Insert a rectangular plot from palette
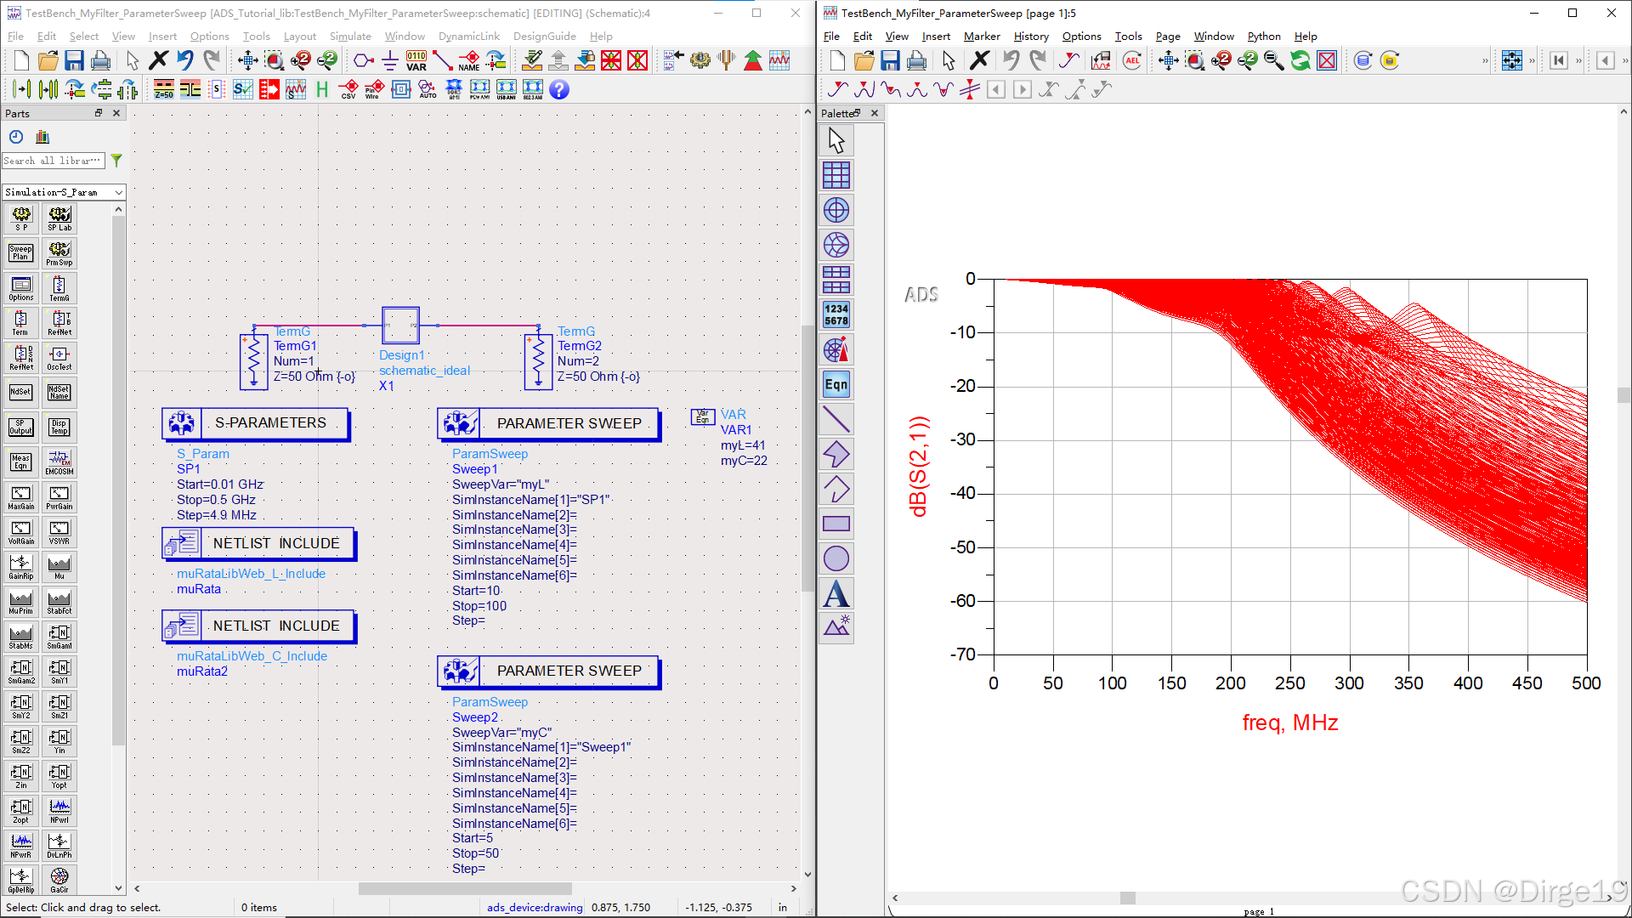The image size is (1632, 918). [836, 175]
